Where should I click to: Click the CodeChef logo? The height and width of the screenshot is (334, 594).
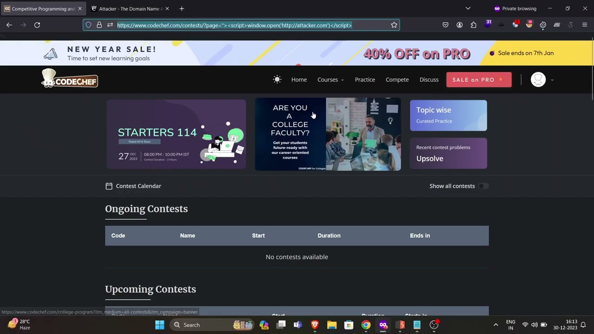[x=70, y=78]
